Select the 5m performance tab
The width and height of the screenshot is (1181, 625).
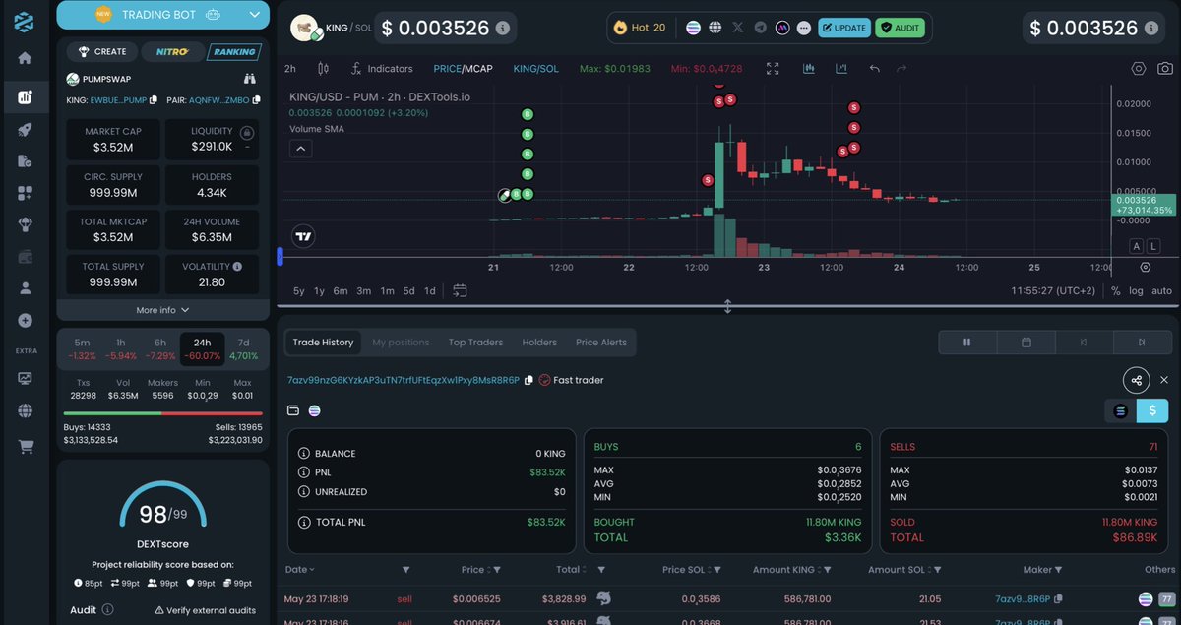coord(82,348)
